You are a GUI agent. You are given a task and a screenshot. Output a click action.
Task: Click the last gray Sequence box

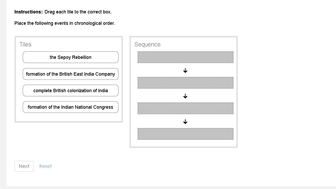185,134
